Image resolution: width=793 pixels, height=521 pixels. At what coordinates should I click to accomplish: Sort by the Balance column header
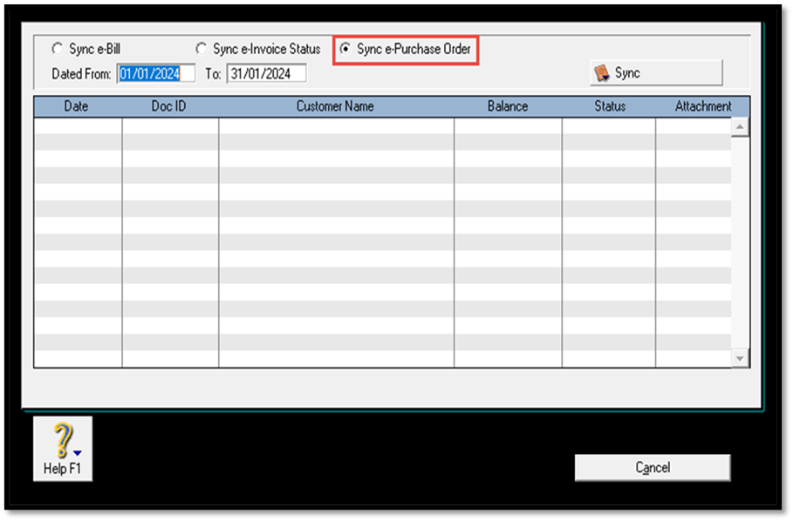[508, 106]
